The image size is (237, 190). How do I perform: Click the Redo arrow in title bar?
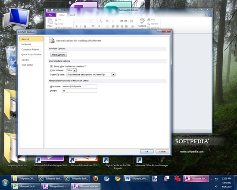[x=60, y=10]
